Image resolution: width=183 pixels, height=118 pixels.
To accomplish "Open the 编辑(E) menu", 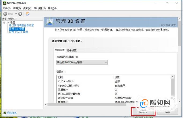I will pyautogui.click(x=17, y=8).
